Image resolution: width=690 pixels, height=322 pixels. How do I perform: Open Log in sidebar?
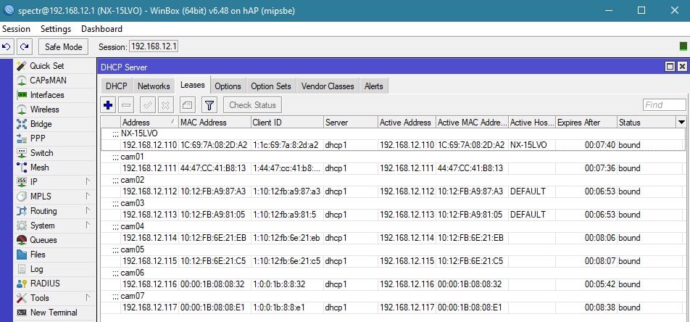(x=36, y=269)
